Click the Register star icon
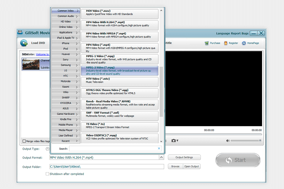284x189 pixels. click(225, 43)
